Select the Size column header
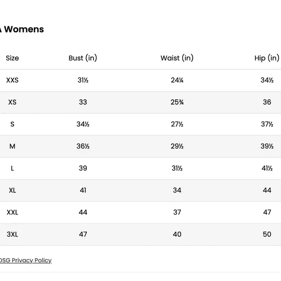The height and width of the screenshot is (281, 281). pyautogui.click(x=13, y=58)
